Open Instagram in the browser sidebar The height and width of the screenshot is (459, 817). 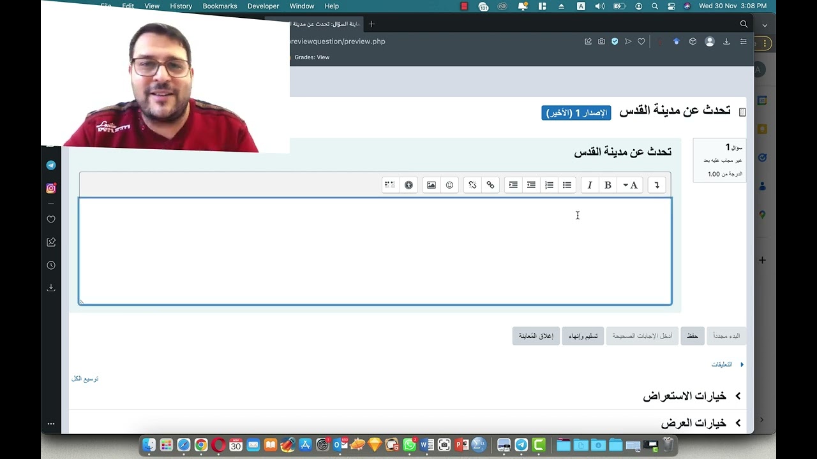point(51,188)
